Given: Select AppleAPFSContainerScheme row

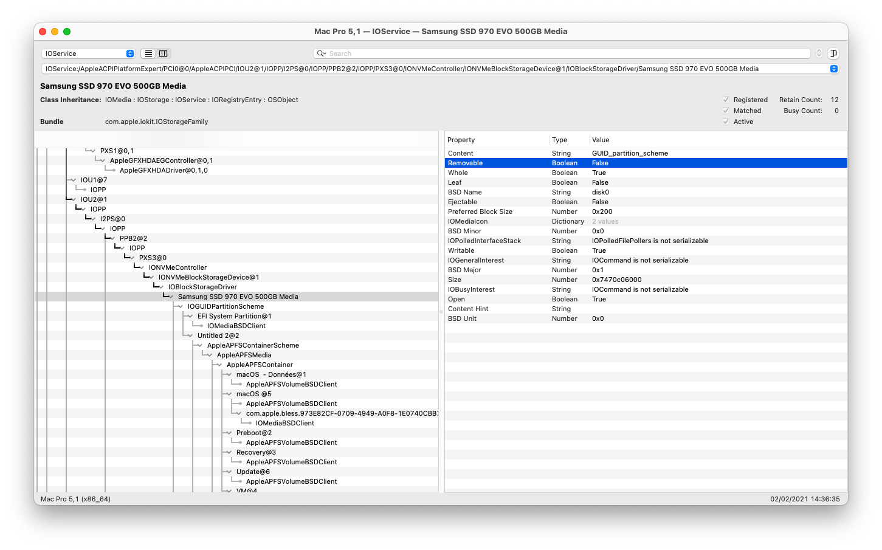Looking at the screenshot, I should pos(236,345).
